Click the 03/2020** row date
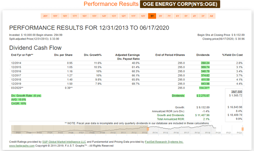The width and height of the screenshot is (254, 151). 17,88
